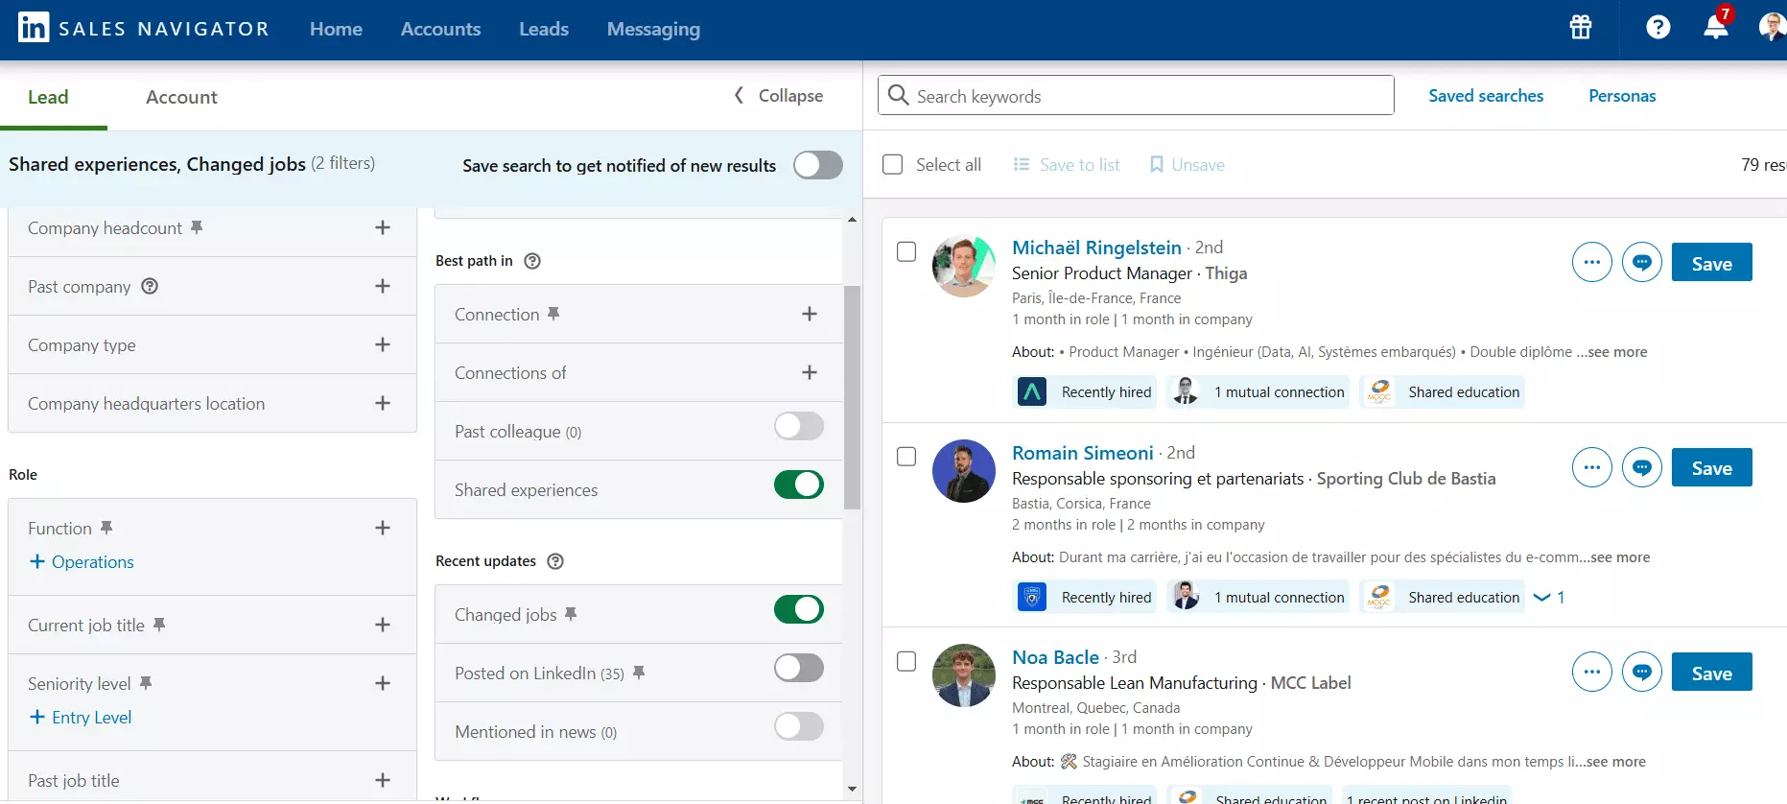Open more actions for Michaël Ringelstein
Screen dimensions: 1787x804
point(1592,262)
